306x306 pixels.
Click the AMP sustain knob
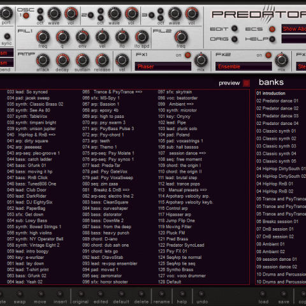[82, 61]
